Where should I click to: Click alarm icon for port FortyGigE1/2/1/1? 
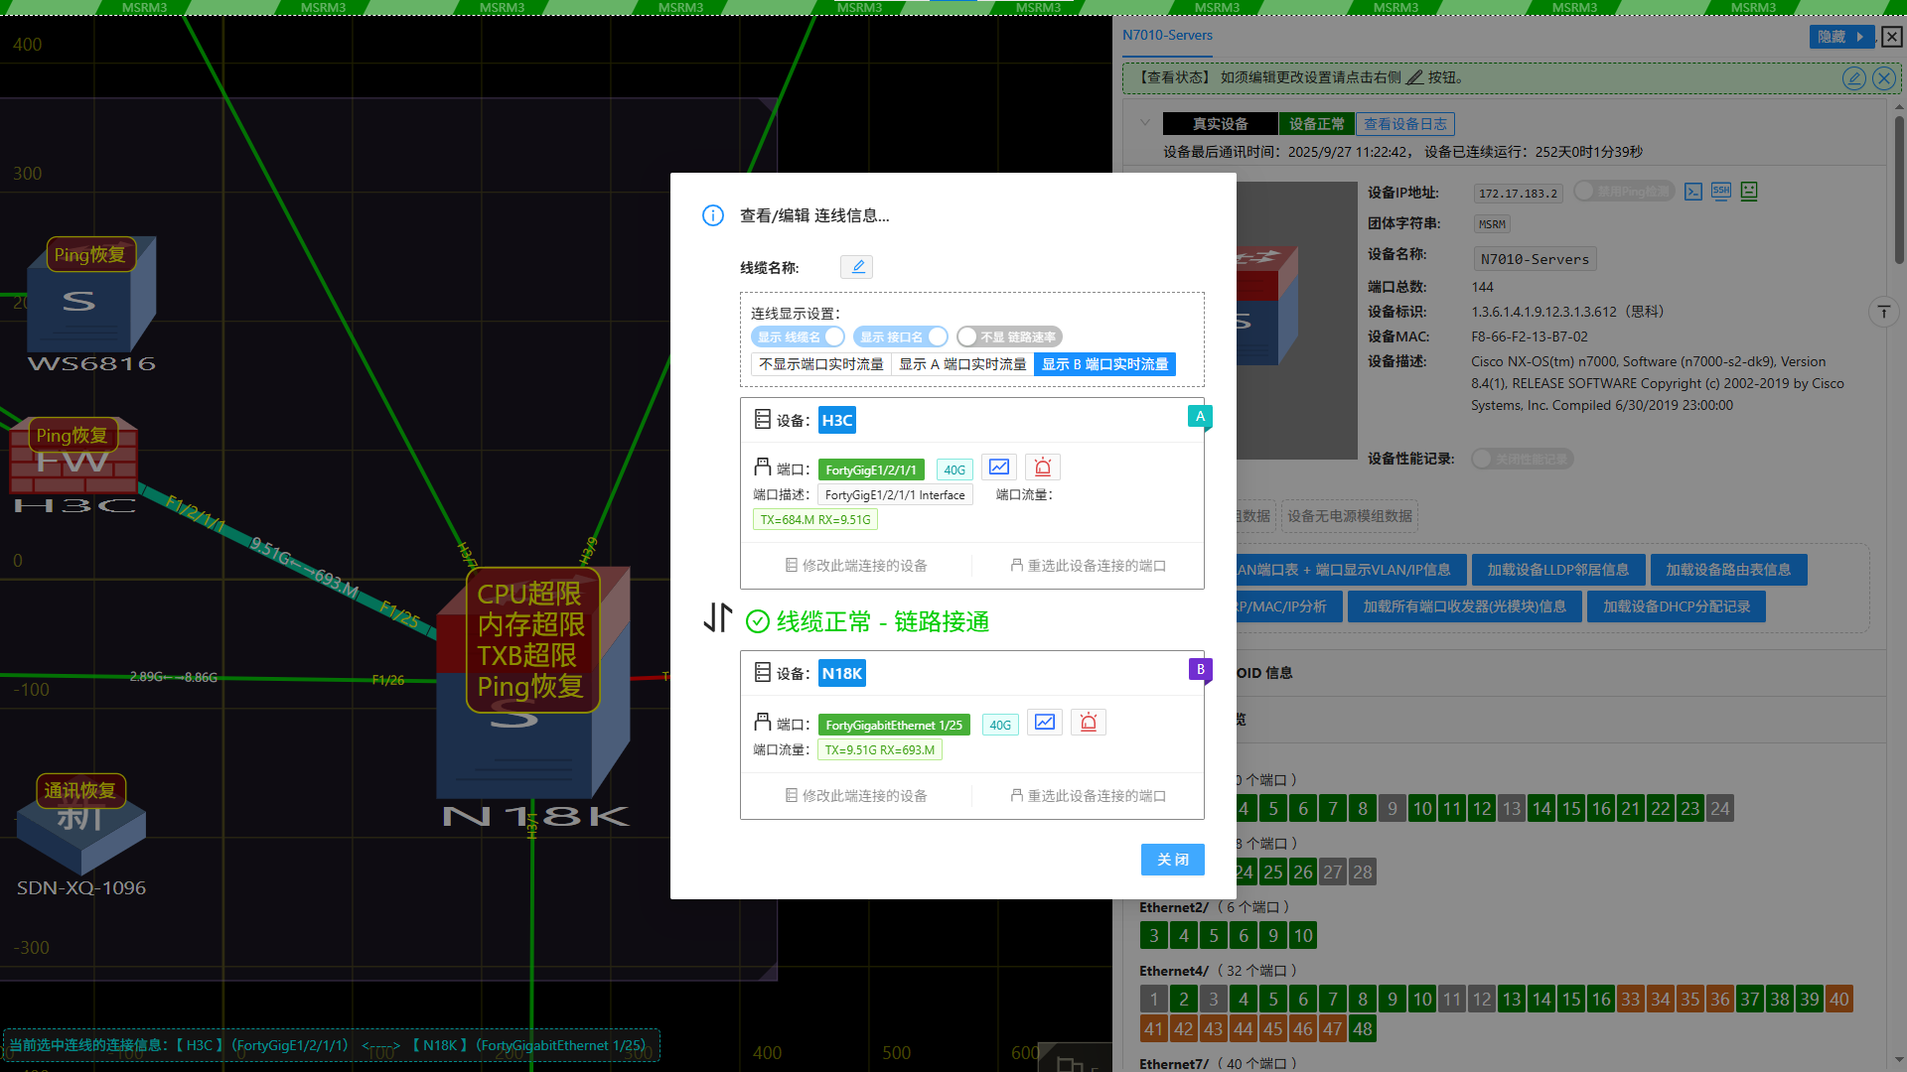click(x=1043, y=468)
